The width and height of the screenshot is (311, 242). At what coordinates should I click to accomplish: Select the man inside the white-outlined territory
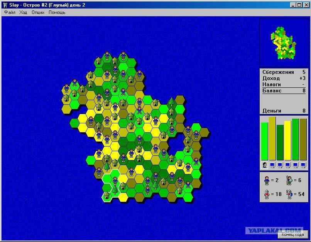click(x=115, y=181)
